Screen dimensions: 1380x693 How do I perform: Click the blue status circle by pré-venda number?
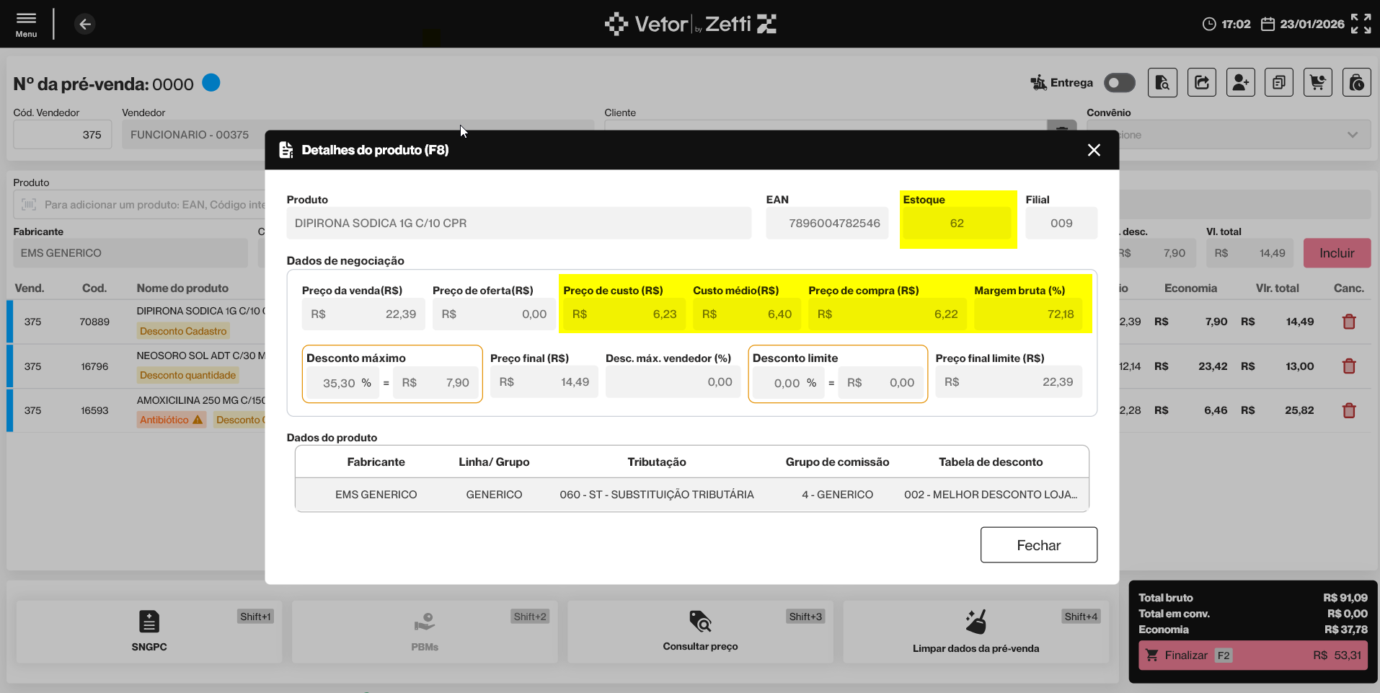pyautogui.click(x=211, y=83)
